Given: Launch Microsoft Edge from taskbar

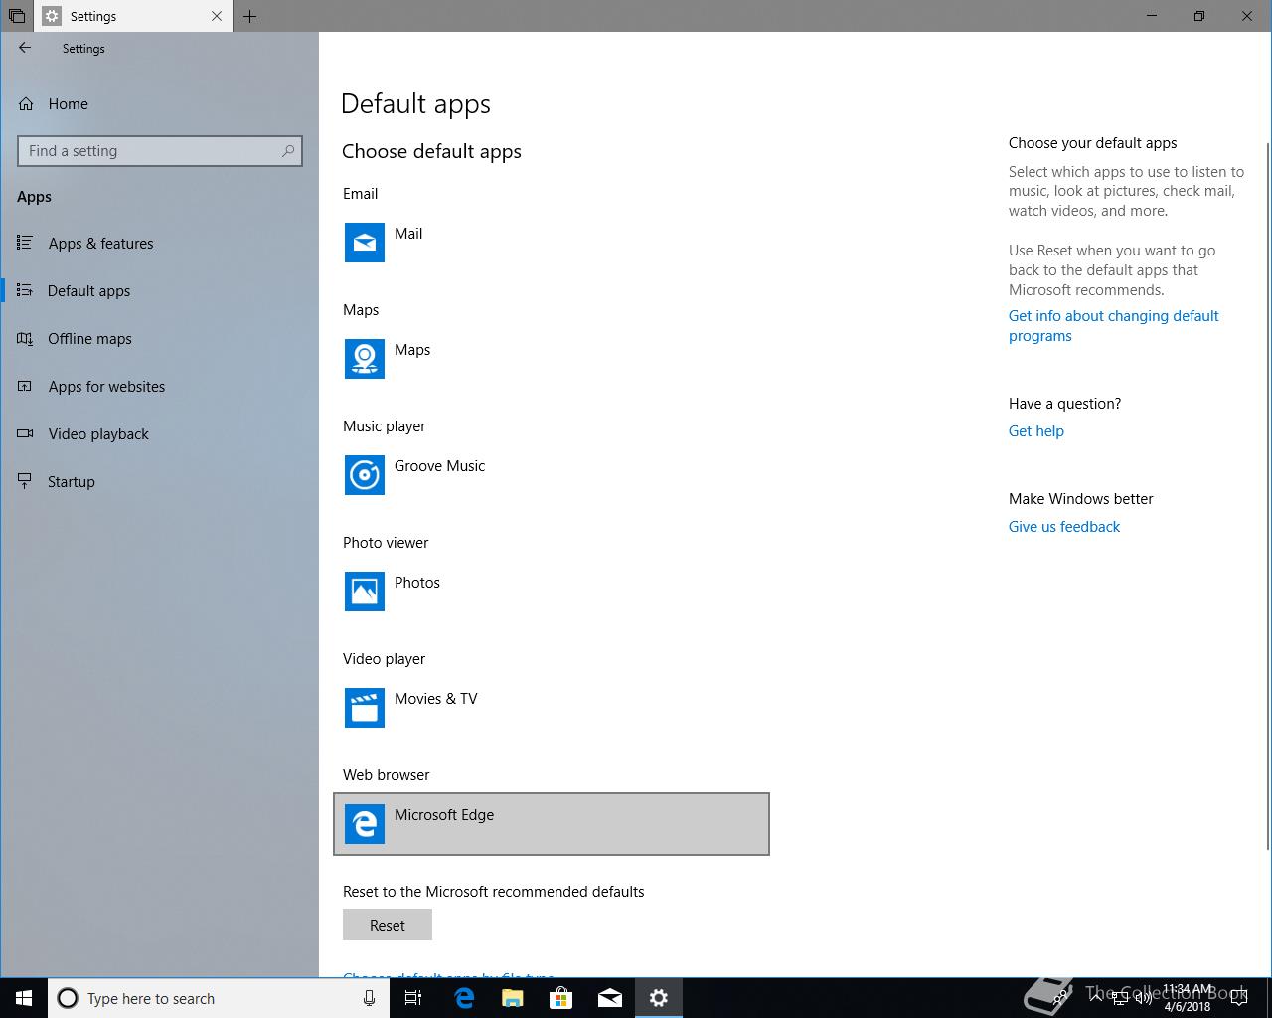Looking at the screenshot, I should (x=464, y=998).
